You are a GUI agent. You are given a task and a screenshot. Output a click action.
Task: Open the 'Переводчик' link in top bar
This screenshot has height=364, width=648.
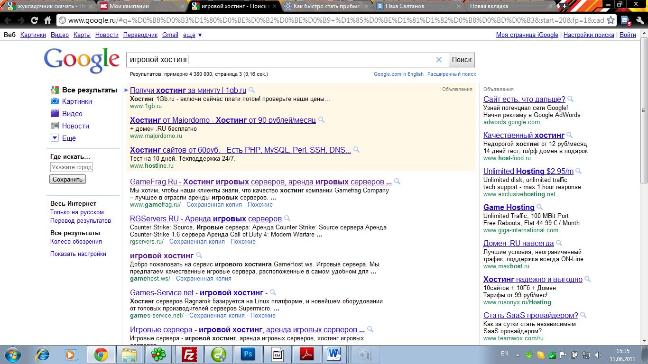pyautogui.click(x=140, y=35)
